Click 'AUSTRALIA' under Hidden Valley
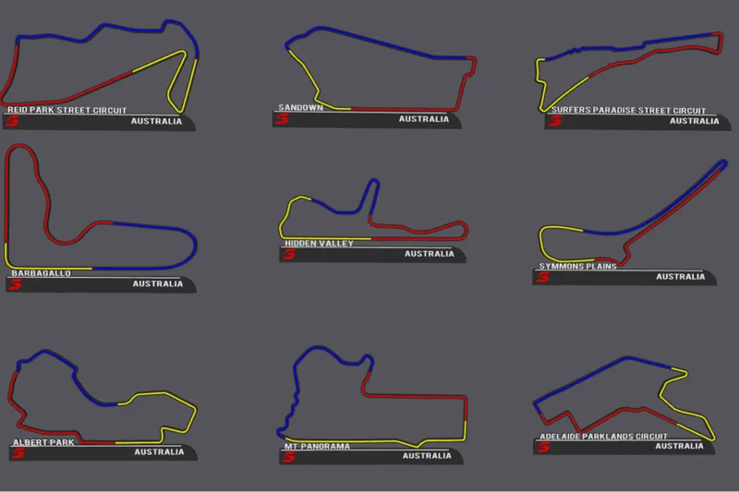 click(430, 254)
